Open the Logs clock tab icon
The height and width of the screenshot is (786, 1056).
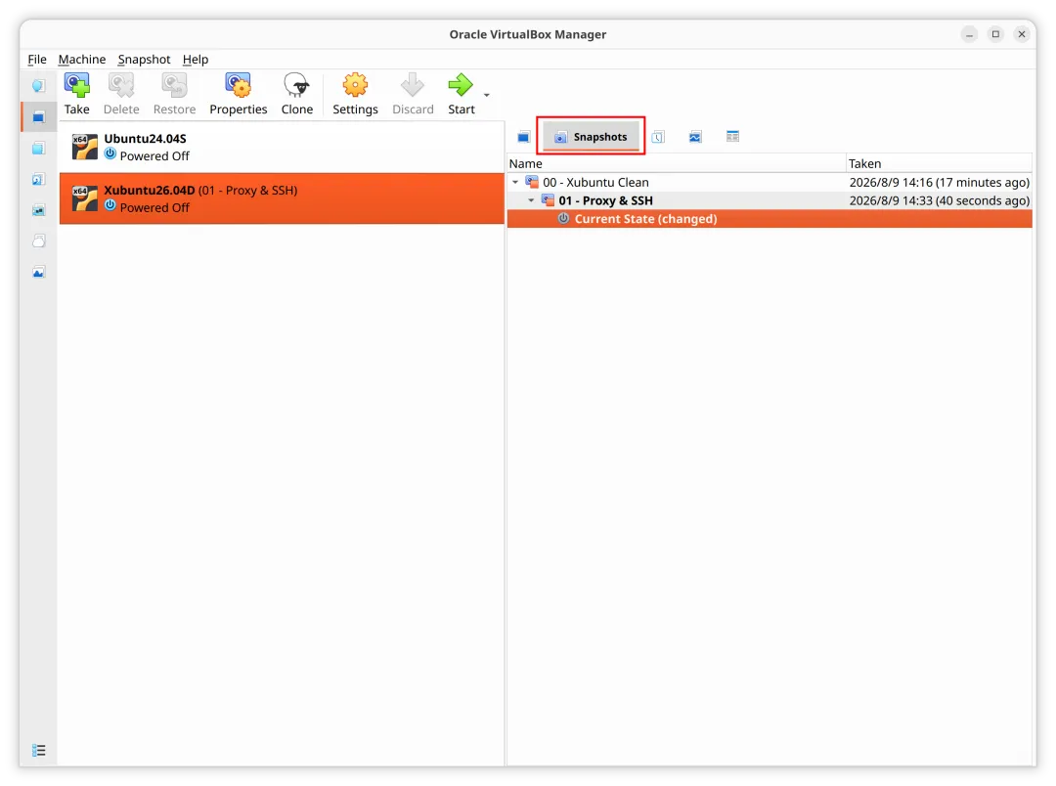coord(658,138)
